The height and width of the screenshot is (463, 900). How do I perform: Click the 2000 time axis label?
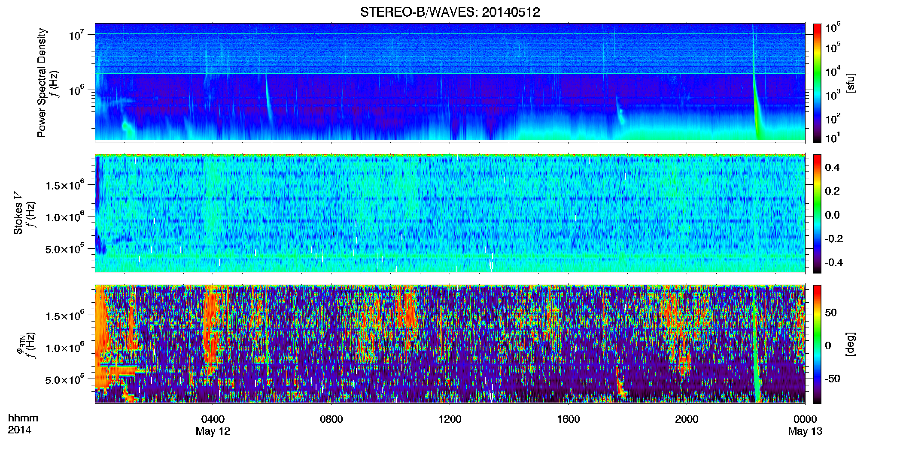[x=687, y=419]
